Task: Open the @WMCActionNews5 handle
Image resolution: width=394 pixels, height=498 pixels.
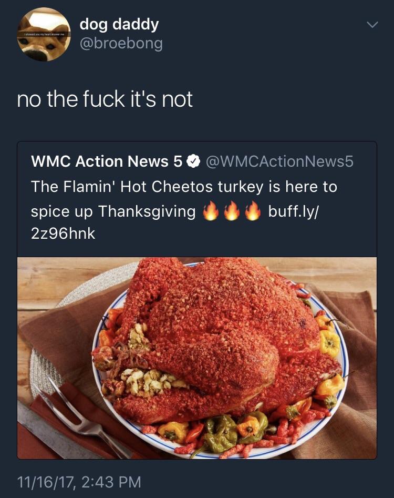Action: tap(279, 161)
